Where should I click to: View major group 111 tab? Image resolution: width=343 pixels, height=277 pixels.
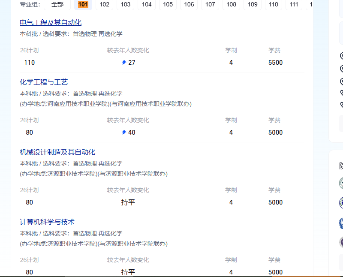click(294, 4)
